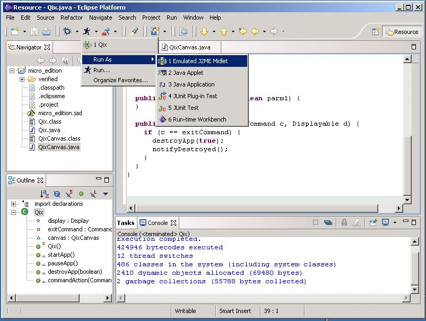426x321 pixels.
Task: Click the Run running-man toolbar icon
Action: 86,31
